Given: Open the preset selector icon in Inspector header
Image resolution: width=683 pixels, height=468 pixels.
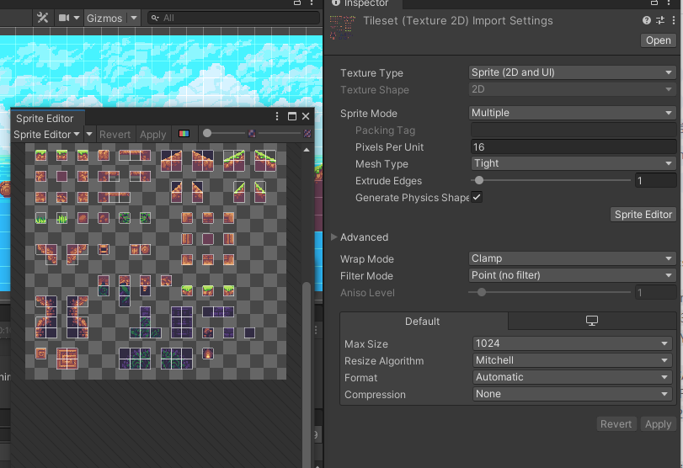Looking at the screenshot, I should (x=660, y=20).
